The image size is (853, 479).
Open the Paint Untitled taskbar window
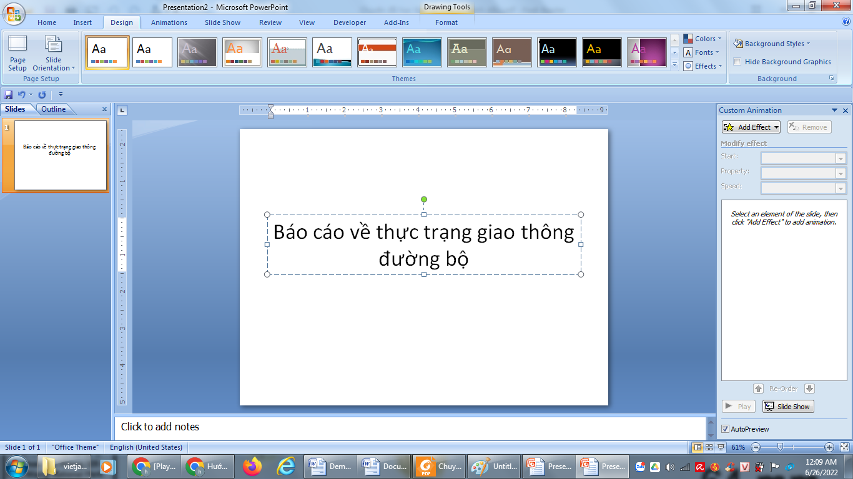click(x=495, y=466)
